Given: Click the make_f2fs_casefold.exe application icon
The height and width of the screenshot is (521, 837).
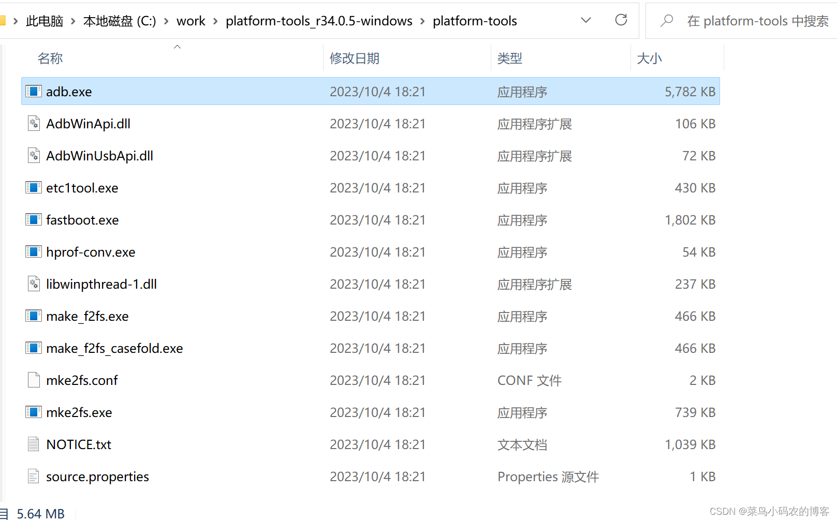Looking at the screenshot, I should (x=34, y=348).
